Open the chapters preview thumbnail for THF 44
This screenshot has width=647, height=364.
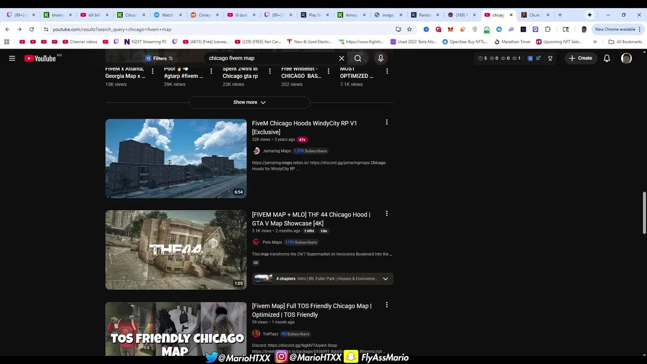click(263, 279)
